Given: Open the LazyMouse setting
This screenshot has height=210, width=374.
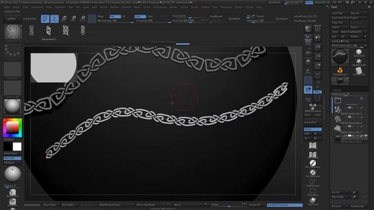Looking at the screenshot, I should coord(216,16).
